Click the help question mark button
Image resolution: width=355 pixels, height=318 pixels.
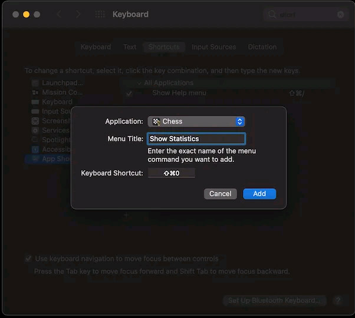pos(338,300)
